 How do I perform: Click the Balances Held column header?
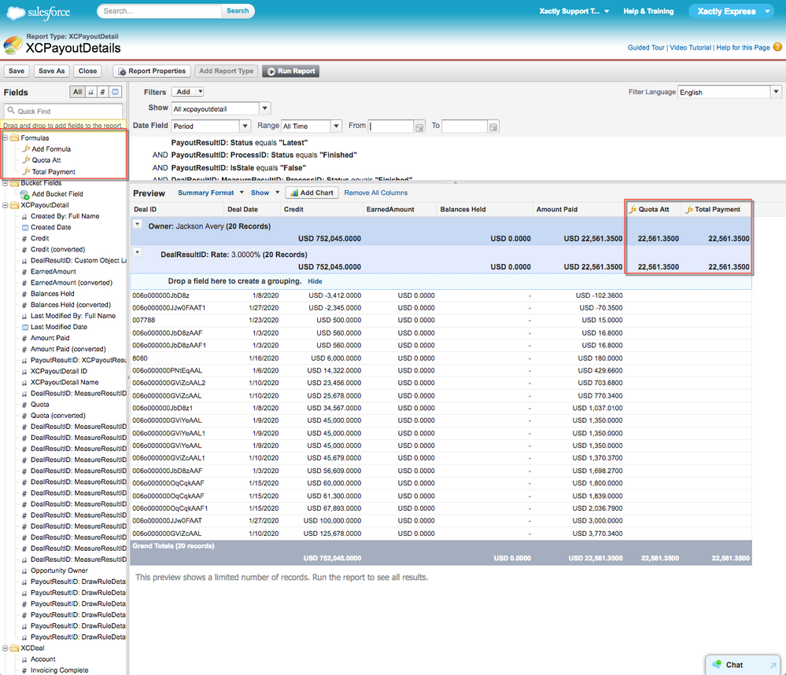tap(484, 209)
